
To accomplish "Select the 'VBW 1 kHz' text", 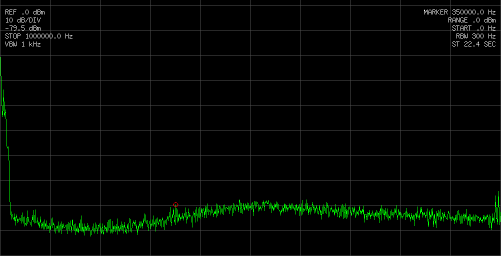I will click(23, 44).
